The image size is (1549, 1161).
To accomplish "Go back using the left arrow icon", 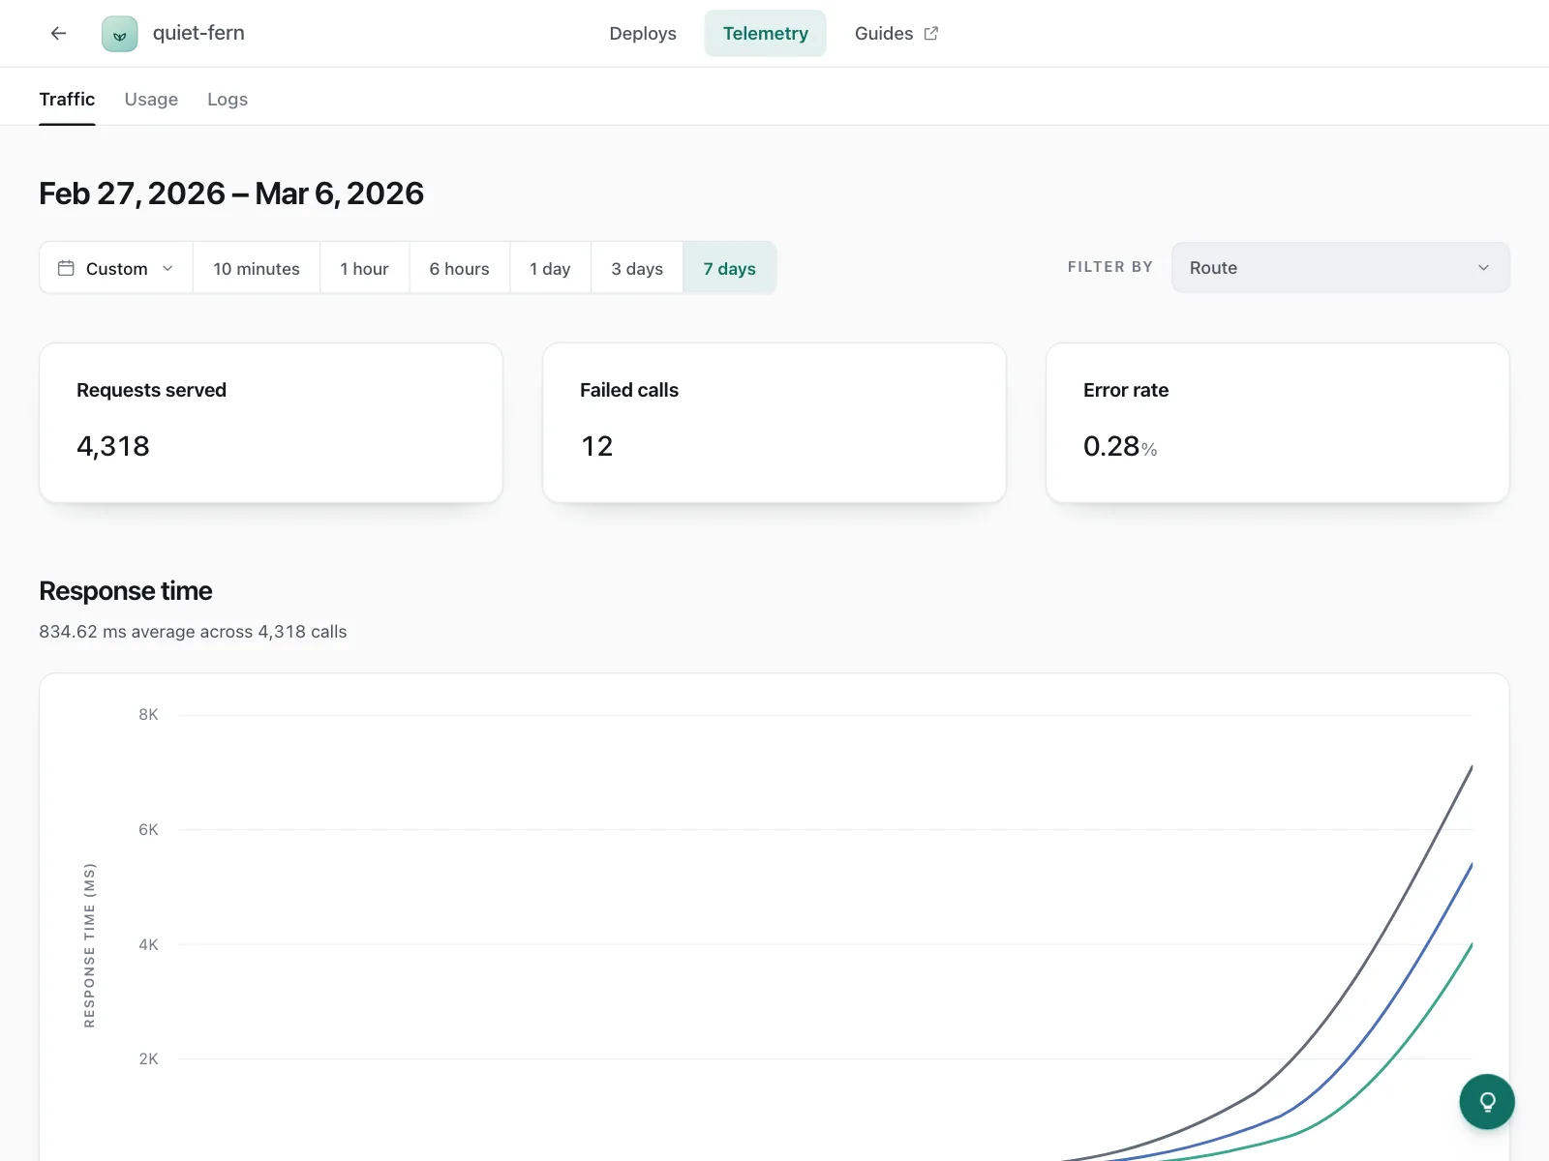I will [59, 33].
